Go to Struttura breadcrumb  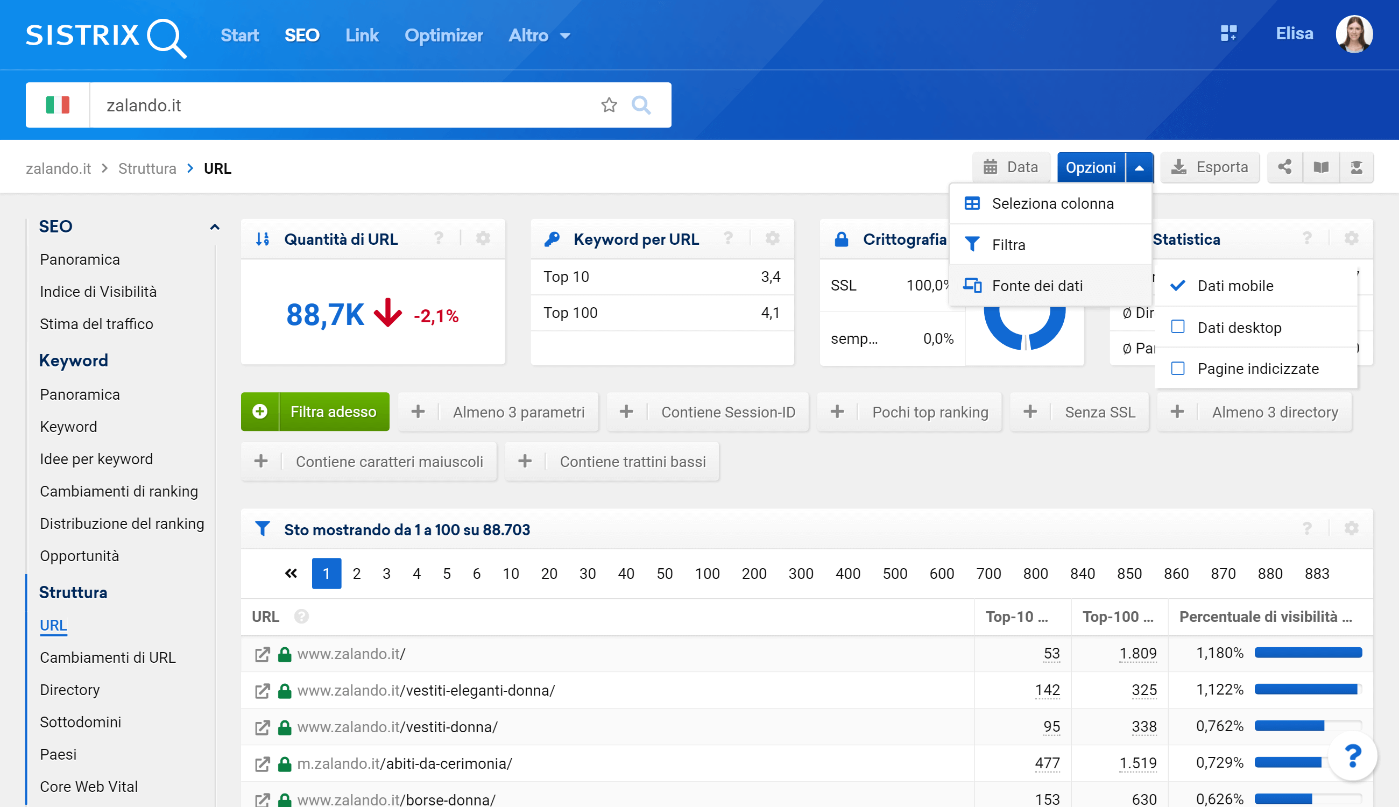coord(147,168)
